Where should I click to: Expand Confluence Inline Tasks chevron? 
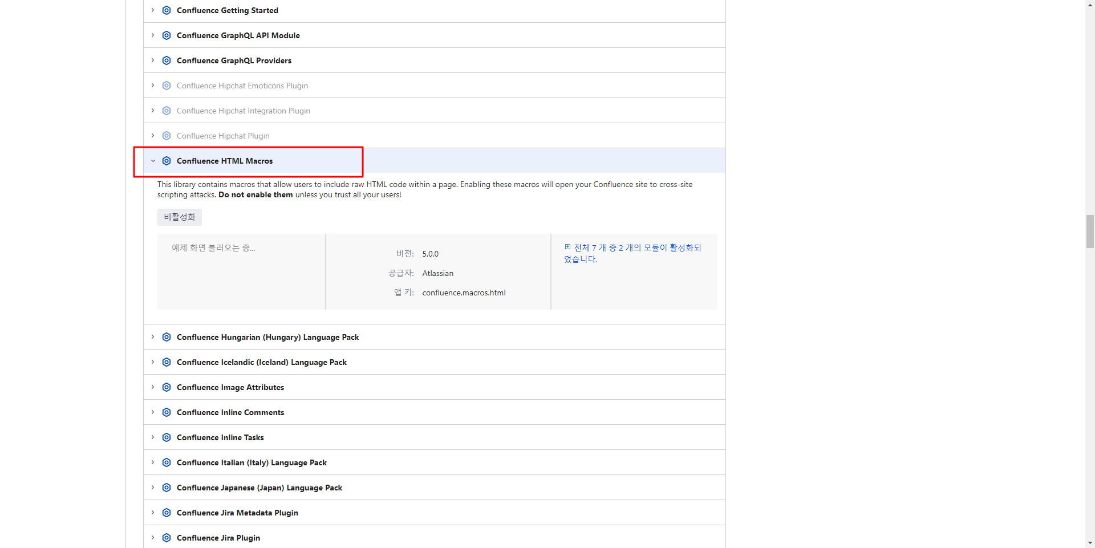[x=153, y=437]
